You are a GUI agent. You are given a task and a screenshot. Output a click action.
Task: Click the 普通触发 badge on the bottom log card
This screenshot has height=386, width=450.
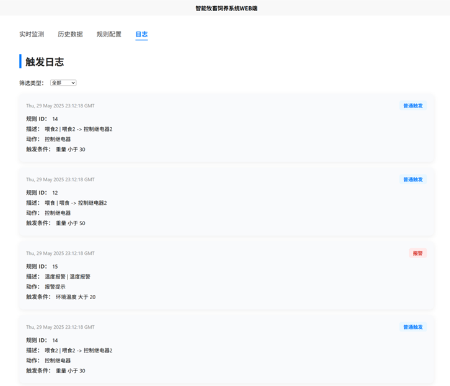click(x=413, y=327)
